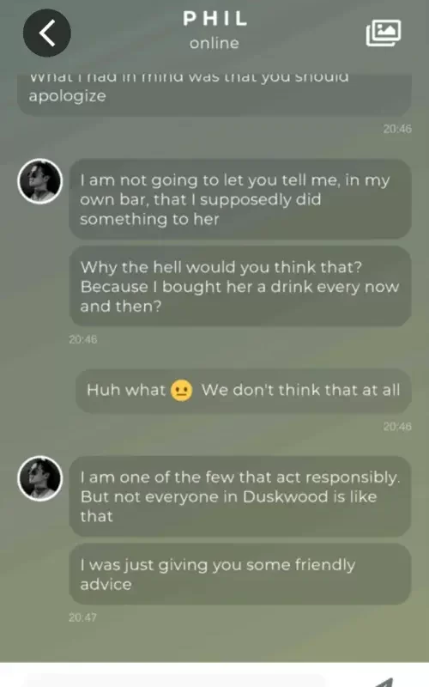
Task: Tap the timestamp under the 'Huh what' reply
Action: pos(397,426)
